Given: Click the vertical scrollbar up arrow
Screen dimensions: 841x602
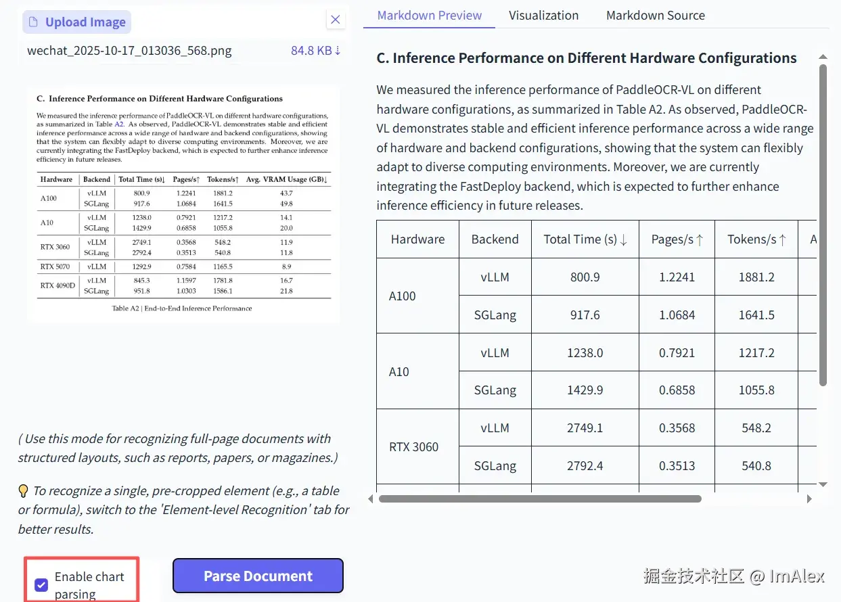Looking at the screenshot, I should pyautogui.click(x=823, y=57).
